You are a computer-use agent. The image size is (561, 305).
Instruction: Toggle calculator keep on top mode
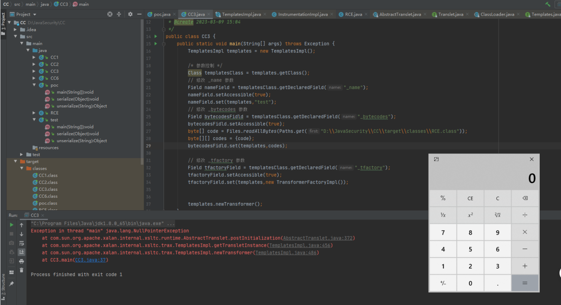click(x=436, y=159)
